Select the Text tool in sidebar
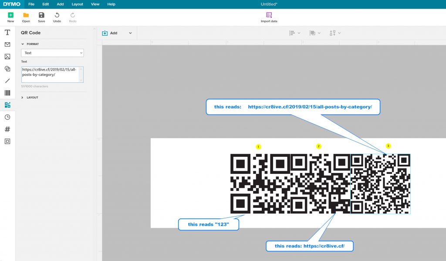 click(7, 33)
